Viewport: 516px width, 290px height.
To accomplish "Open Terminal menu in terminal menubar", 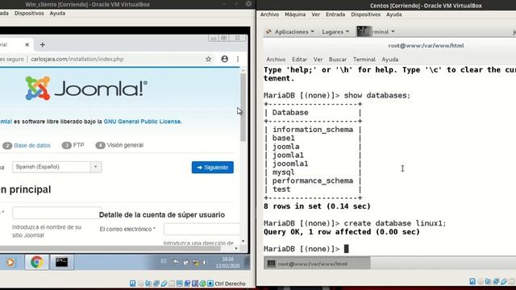I will 364,60.
